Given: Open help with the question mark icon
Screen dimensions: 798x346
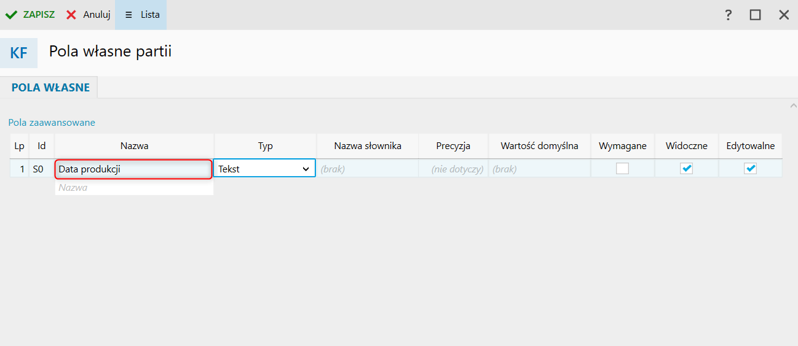Looking at the screenshot, I should [x=728, y=15].
